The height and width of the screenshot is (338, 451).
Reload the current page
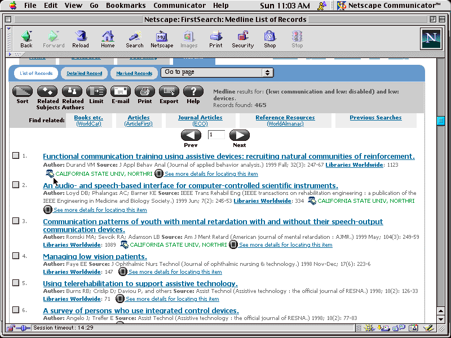pos(81,39)
